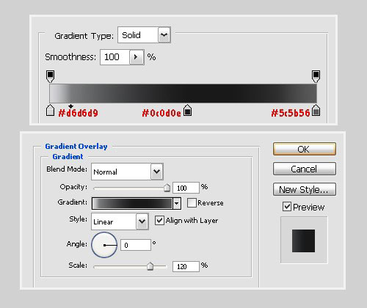367x308 pixels.
Task: Click the Scale slider handle
Action: tap(150, 266)
